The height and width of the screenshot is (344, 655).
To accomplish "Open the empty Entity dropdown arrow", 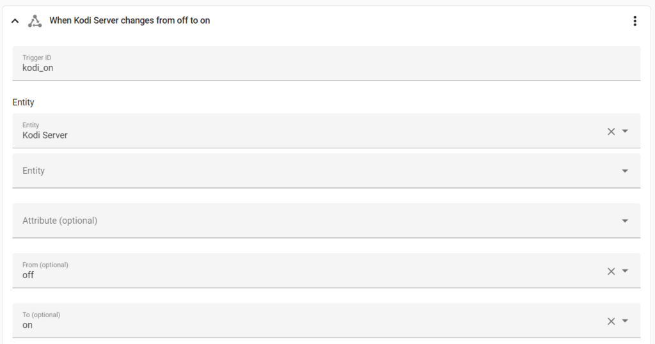I will pyautogui.click(x=625, y=171).
